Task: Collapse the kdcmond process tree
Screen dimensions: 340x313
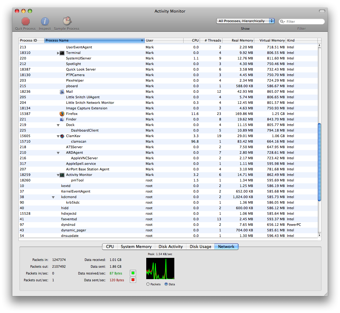Action: (x=53, y=197)
